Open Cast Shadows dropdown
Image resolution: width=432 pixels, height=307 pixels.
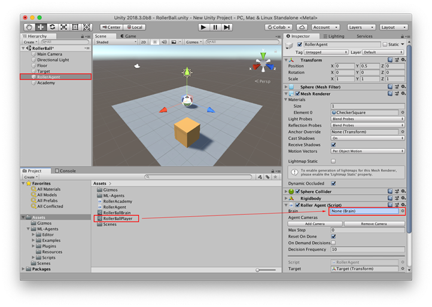(367, 138)
